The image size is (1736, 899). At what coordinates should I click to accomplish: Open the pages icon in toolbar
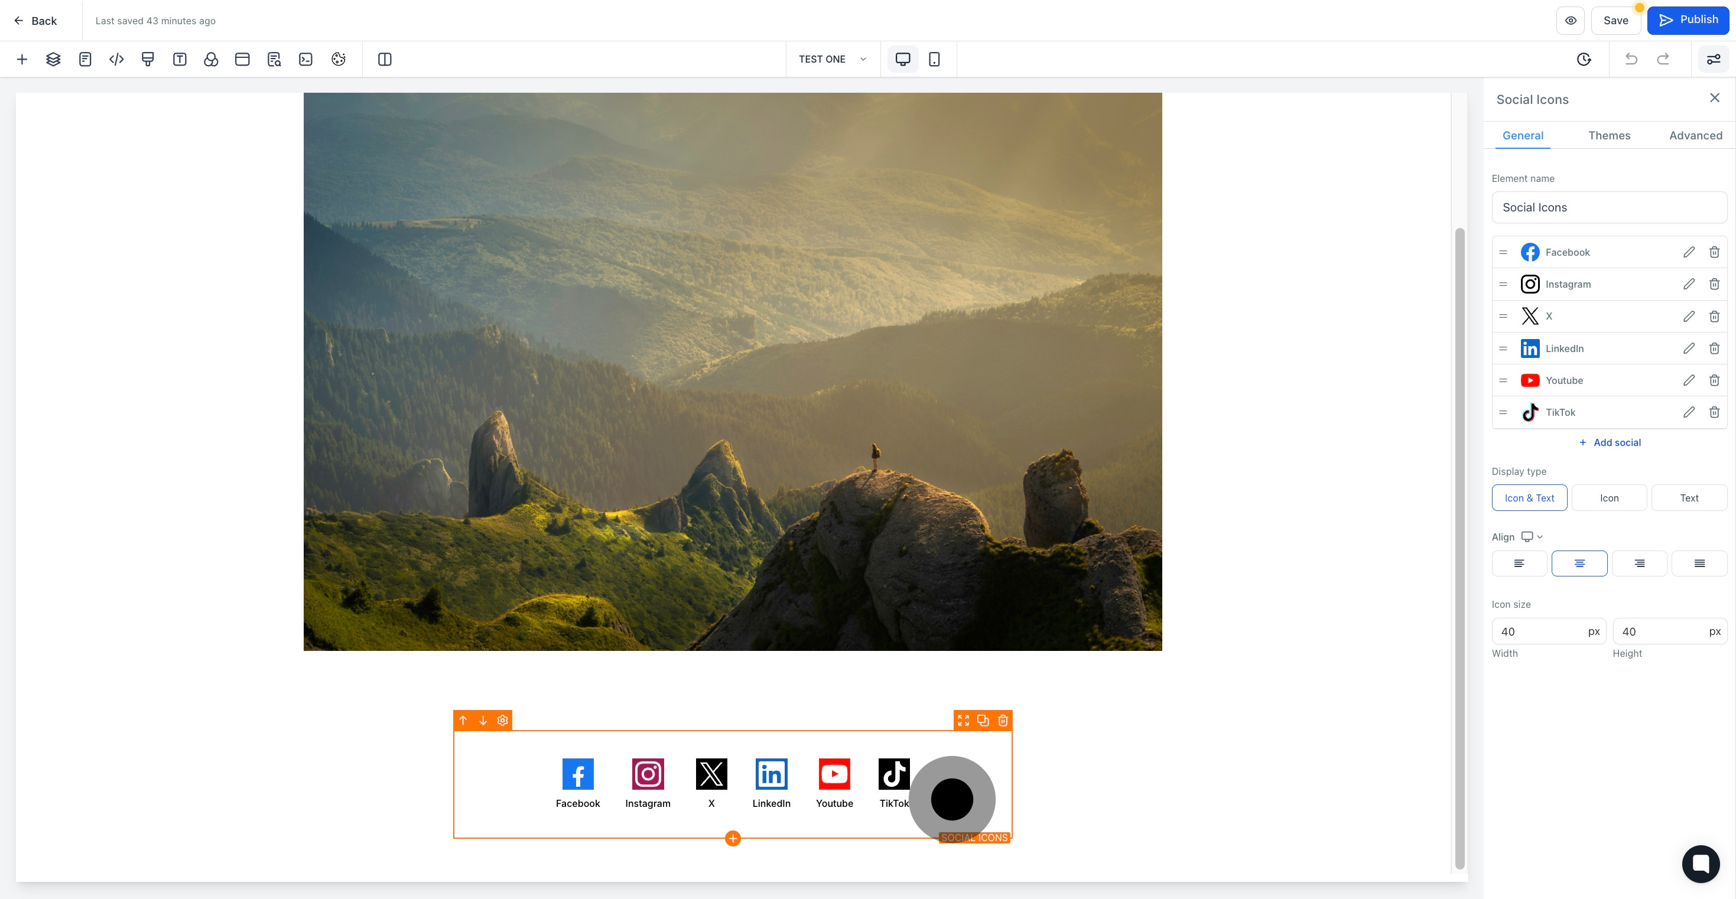pyautogui.click(x=85, y=59)
